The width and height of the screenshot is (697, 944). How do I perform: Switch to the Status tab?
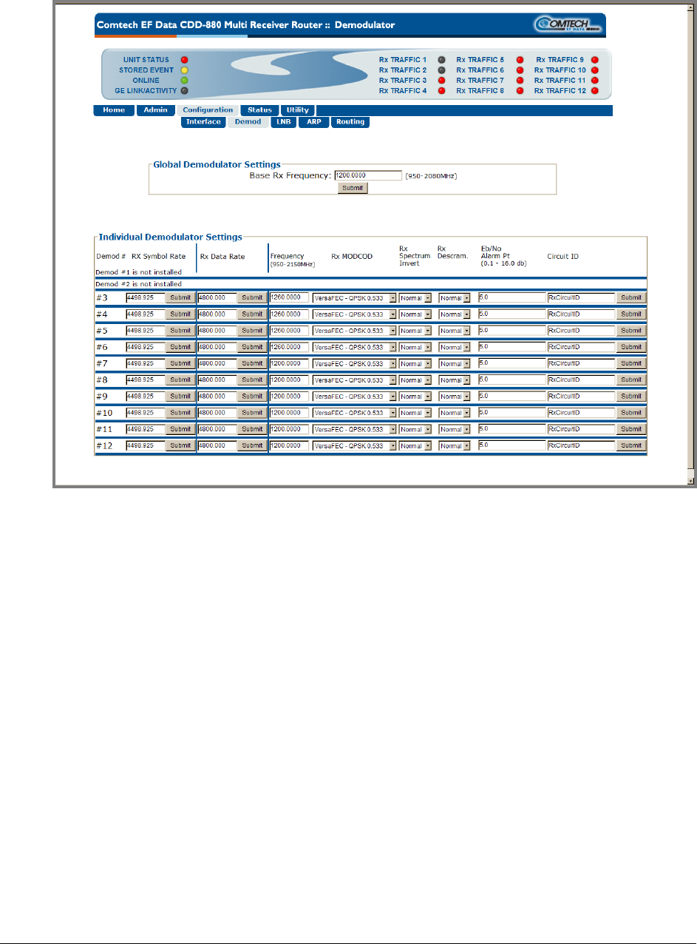[x=259, y=110]
